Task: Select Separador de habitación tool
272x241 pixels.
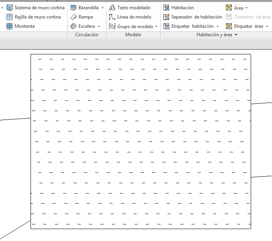Action: [196, 17]
